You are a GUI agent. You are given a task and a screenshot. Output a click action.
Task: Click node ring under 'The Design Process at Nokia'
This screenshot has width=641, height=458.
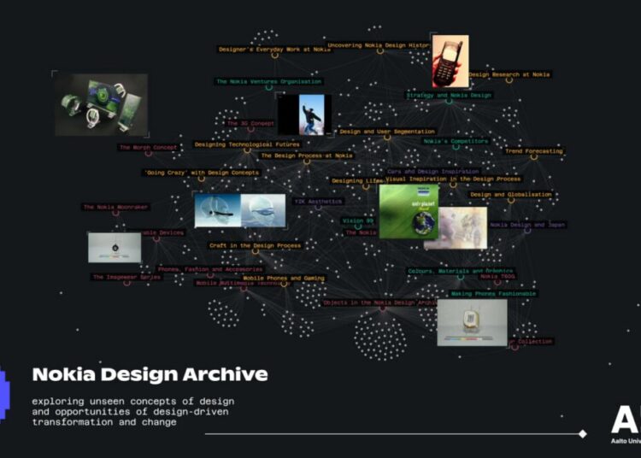tap(307, 161)
